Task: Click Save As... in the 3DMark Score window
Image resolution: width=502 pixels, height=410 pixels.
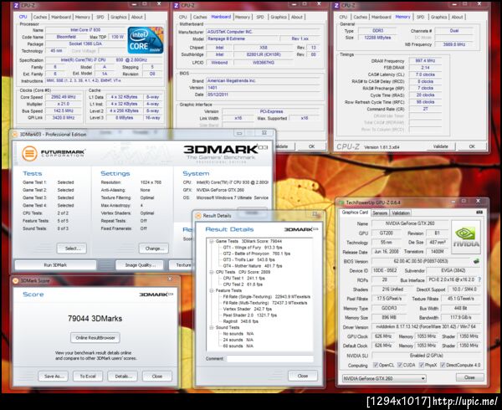Action: 54,377
